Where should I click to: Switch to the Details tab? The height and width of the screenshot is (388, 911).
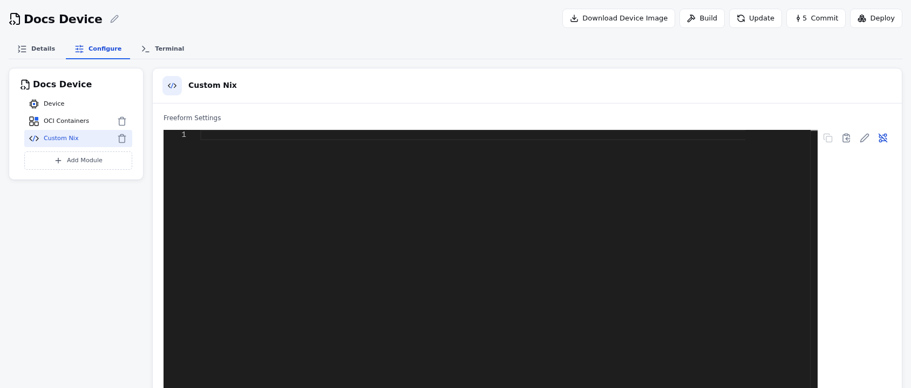37,48
